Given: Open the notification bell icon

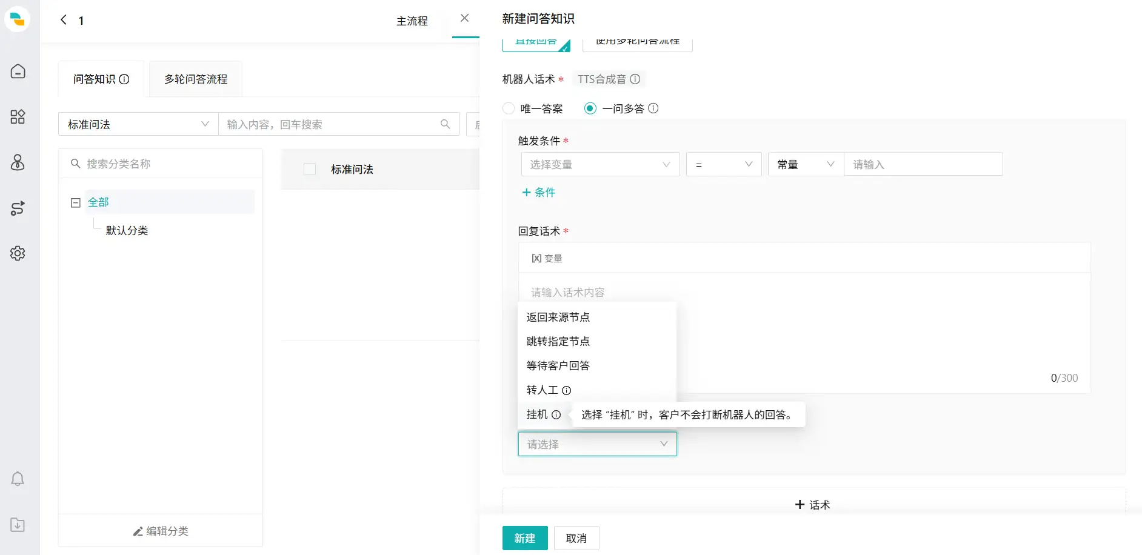Looking at the screenshot, I should [x=18, y=479].
